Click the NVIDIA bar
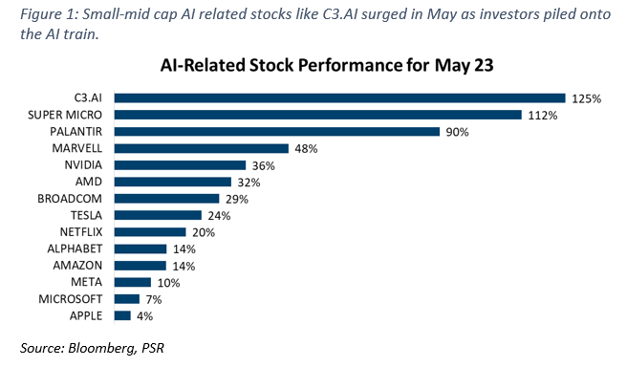 pyautogui.click(x=180, y=165)
